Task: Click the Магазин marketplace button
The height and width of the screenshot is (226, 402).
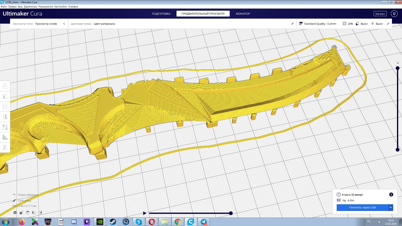Action: (380, 13)
